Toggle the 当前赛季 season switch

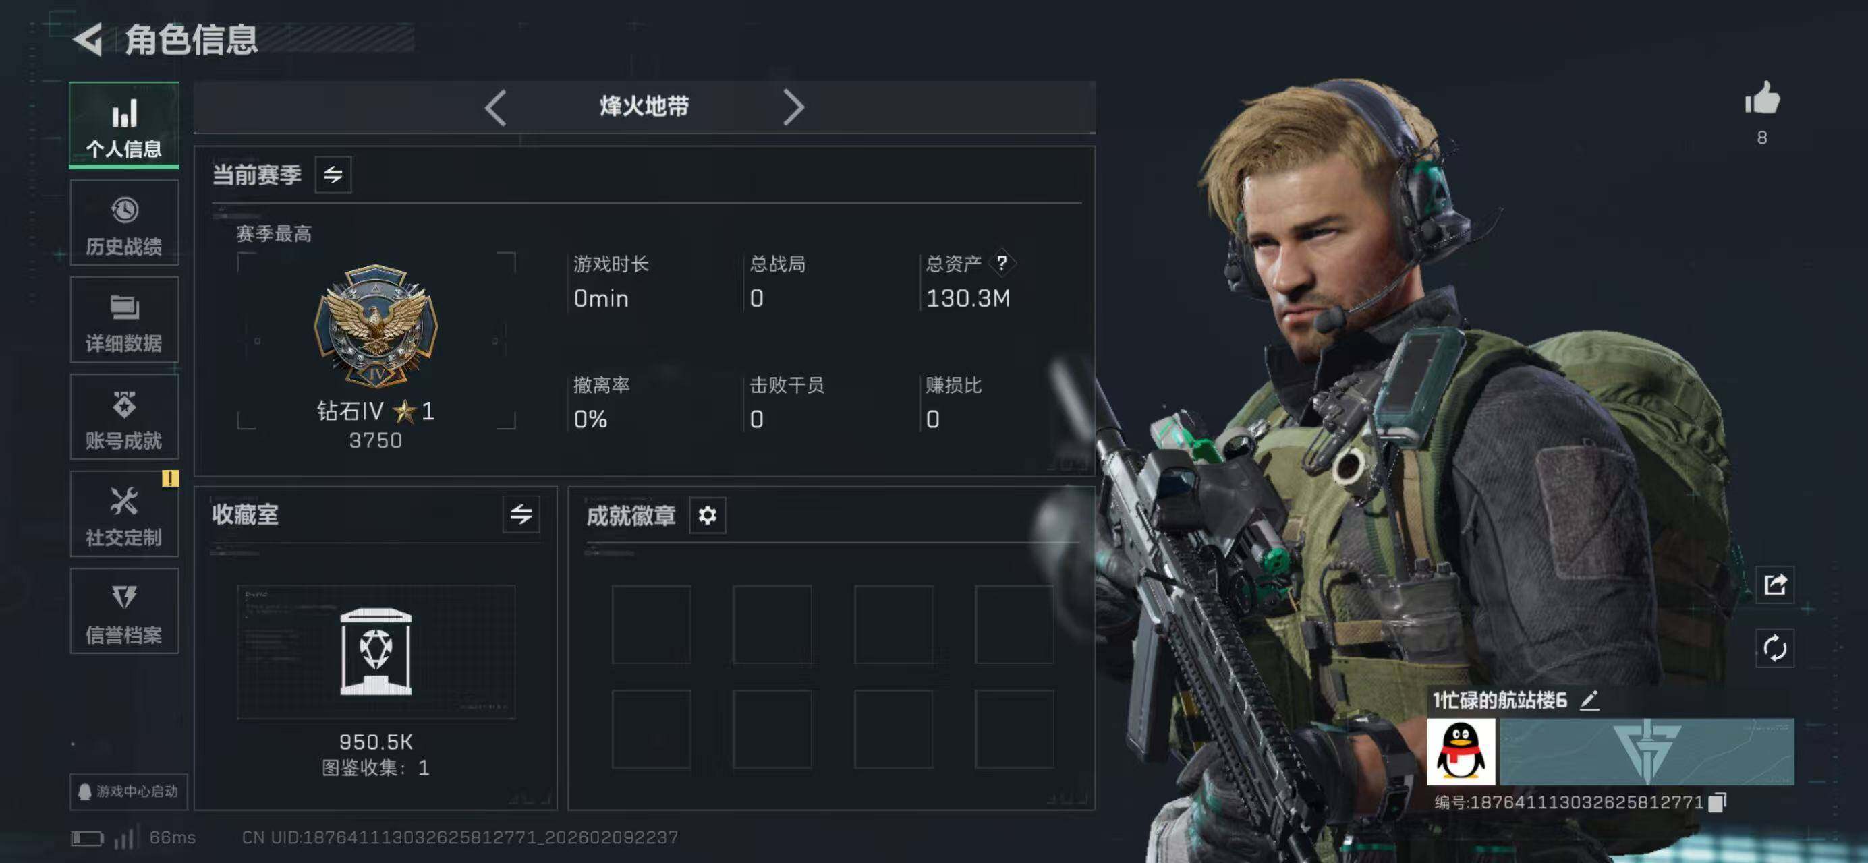333,175
